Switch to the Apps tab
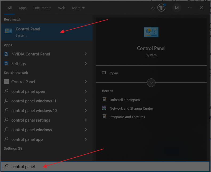 pyautogui.click(x=22, y=8)
